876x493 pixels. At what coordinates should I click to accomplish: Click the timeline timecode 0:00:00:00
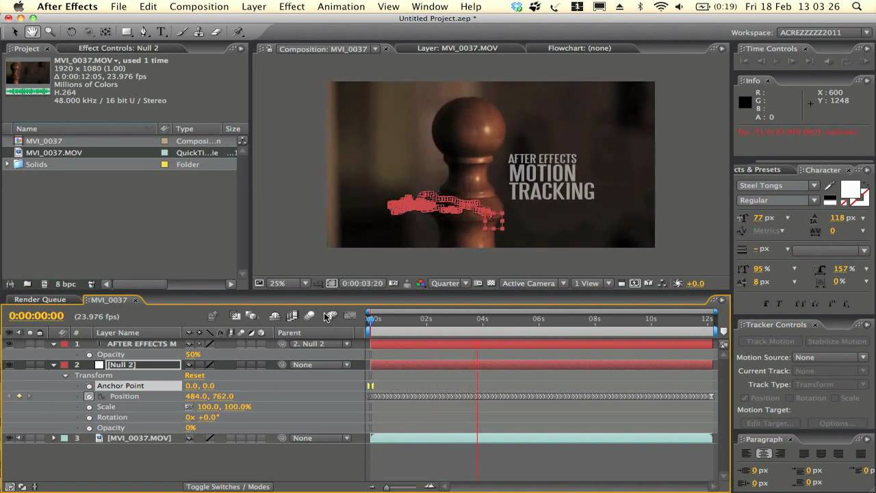(36, 316)
